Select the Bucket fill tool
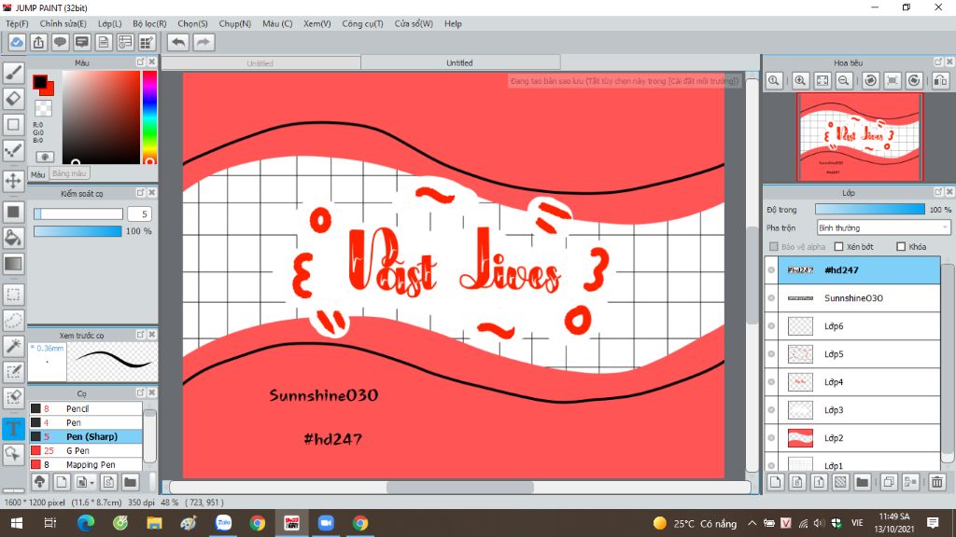 (13, 238)
